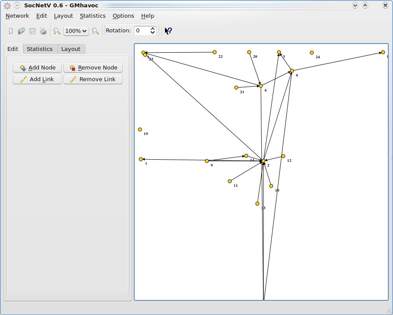Activate the What's This help cursor icon
The width and height of the screenshot is (393, 315).
(168, 31)
